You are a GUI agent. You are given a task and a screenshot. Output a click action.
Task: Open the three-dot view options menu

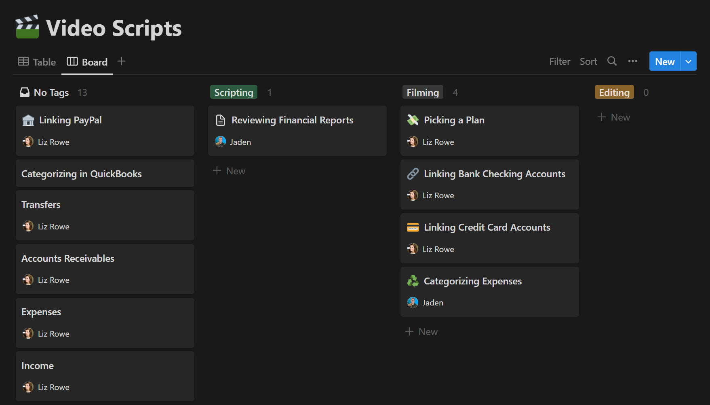(x=632, y=61)
